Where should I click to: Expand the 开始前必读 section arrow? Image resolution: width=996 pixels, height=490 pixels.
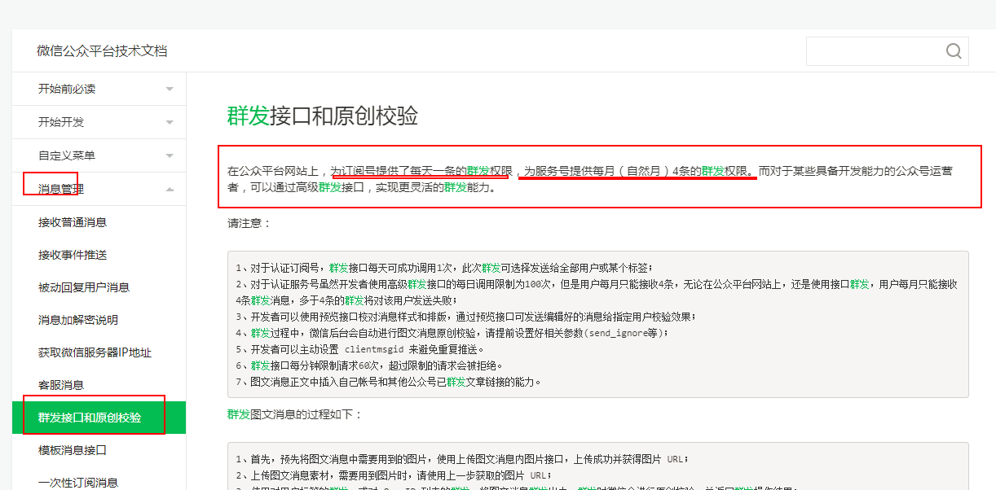170,89
